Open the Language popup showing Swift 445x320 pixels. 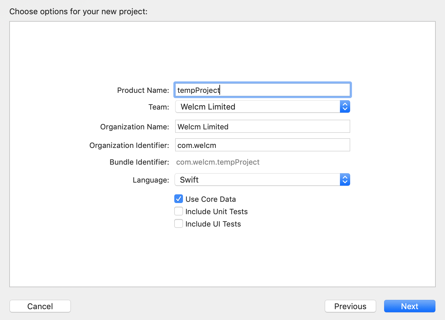tap(257, 180)
